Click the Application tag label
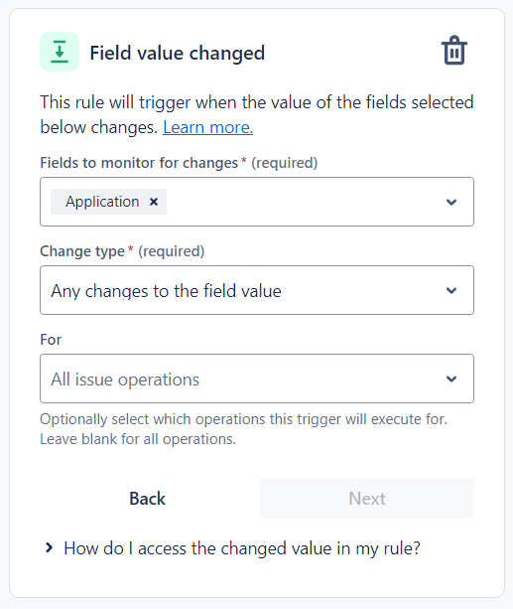 102,202
